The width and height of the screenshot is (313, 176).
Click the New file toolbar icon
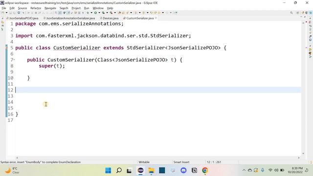pyautogui.click(x=3, y=13)
